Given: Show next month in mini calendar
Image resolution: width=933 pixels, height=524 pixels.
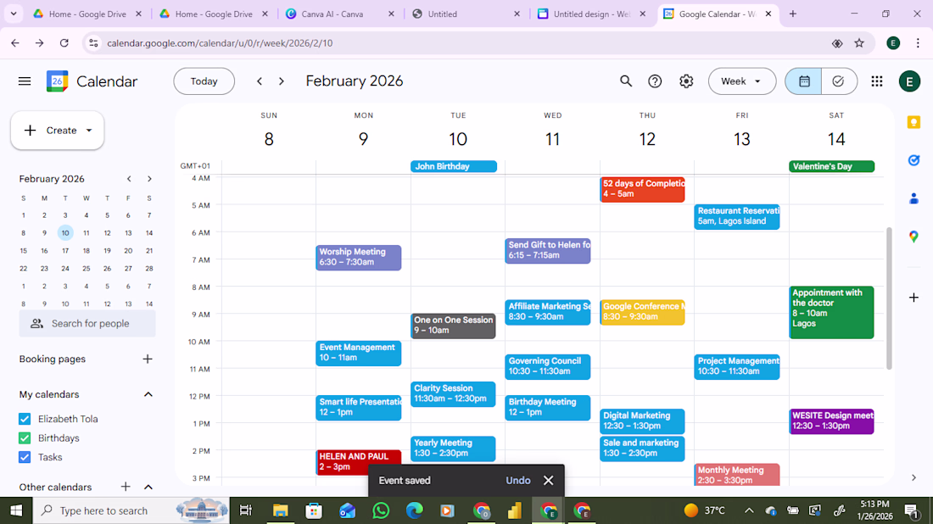Looking at the screenshot, I should (x=149, y=179).
